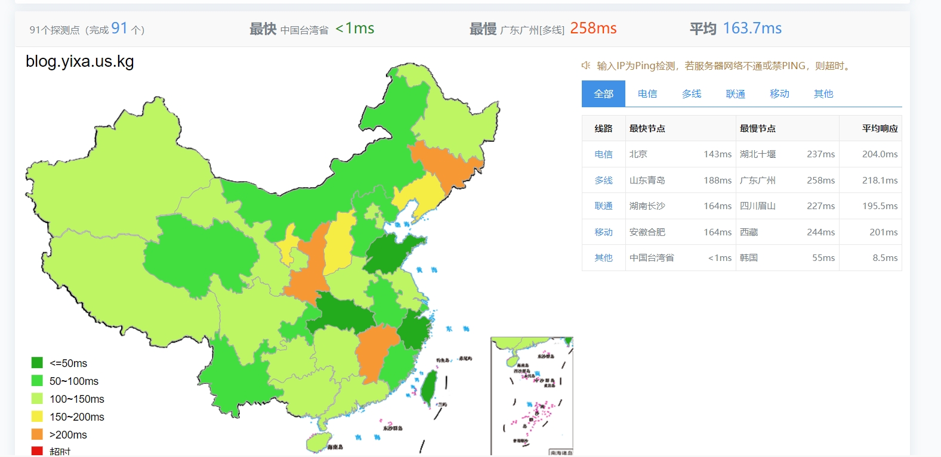Click the 移动 link in the table row

(x=603, y=232)
